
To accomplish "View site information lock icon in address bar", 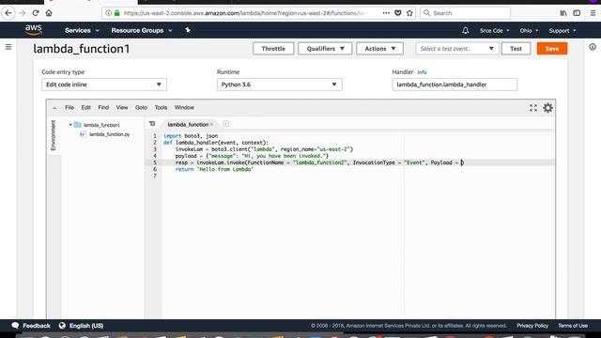I will coord(116,13).
